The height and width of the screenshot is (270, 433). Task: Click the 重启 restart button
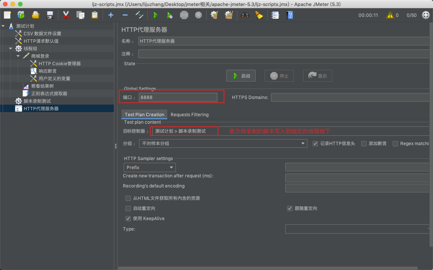(318, 76)
